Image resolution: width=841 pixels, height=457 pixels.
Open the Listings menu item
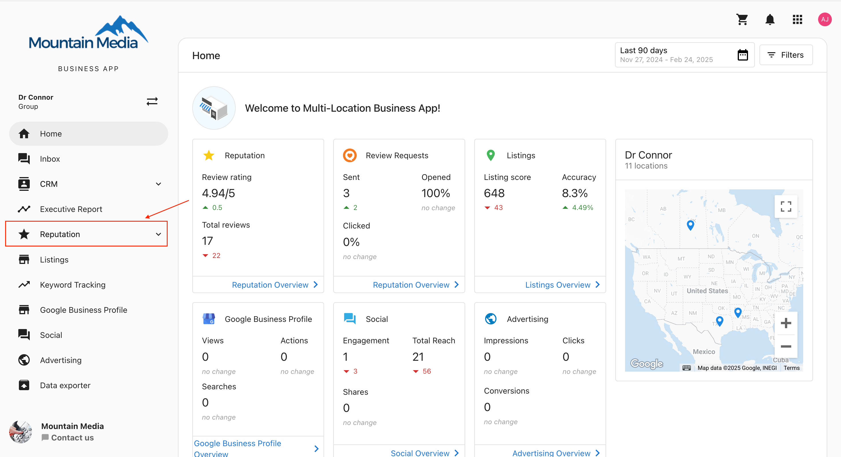(88, 259)
